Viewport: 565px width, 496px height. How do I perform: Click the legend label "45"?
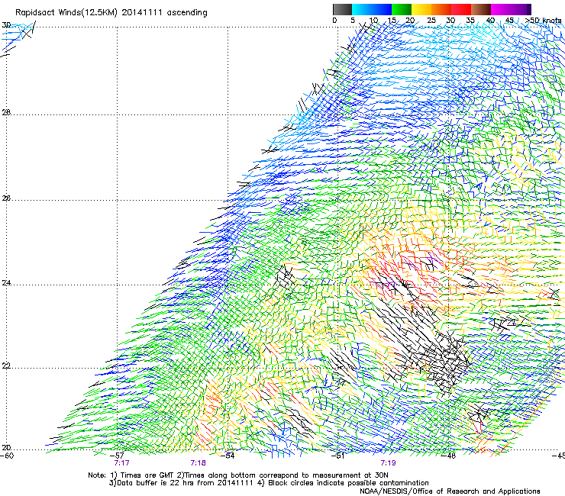coord(509,21)
